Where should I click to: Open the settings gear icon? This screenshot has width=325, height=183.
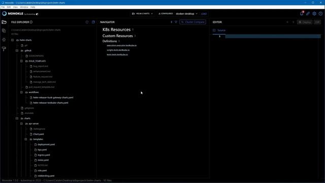point(314,14)
